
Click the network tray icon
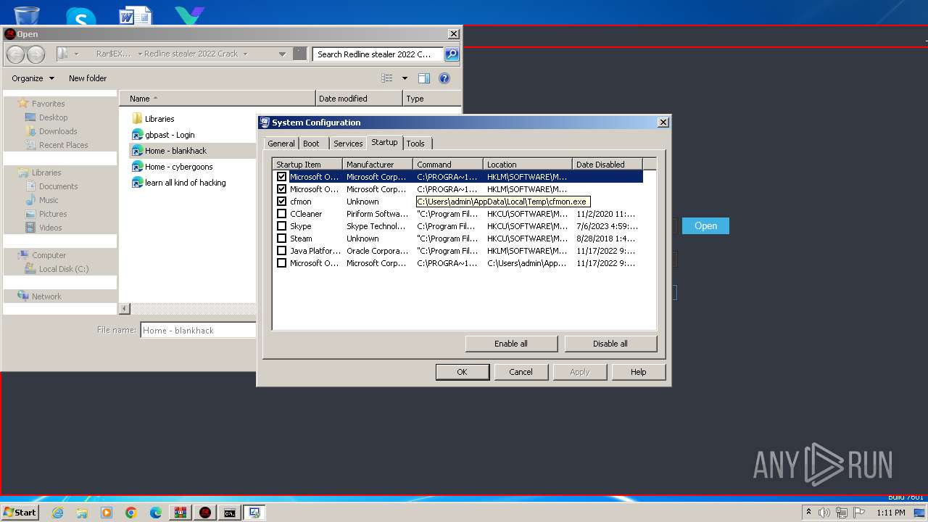point(842,513)
